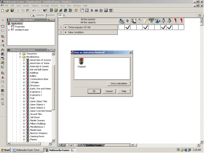The image size is (204, 153).
Task: Open the Events menu
Action: click(x=54, y=6)
